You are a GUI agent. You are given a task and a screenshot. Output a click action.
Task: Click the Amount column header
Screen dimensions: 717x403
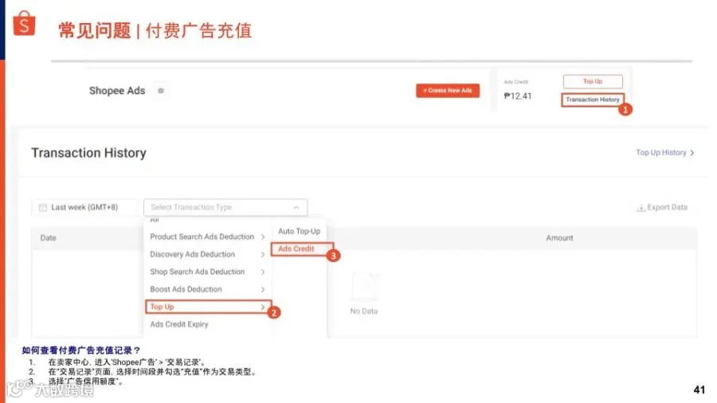(559, 238)
